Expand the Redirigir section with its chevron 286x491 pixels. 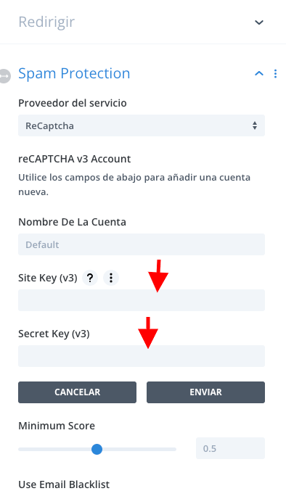tap(259, 22)
